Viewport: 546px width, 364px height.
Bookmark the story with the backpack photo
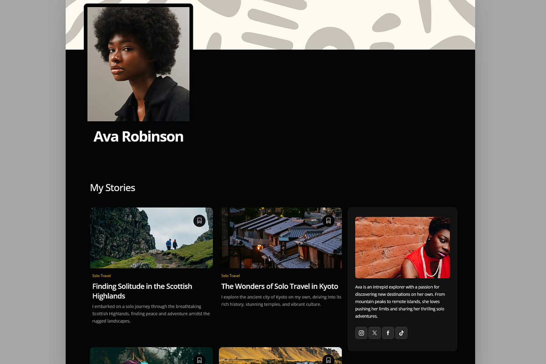[x=199, y=360]
